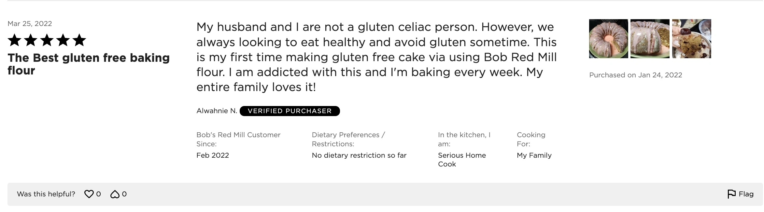Click the unhelpful vote icon
This screenshot has height=212, width=764.
(x=115, y=194)
